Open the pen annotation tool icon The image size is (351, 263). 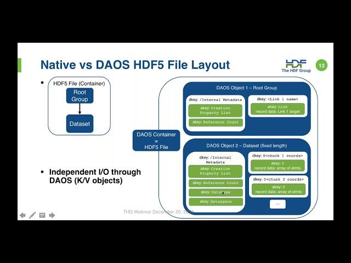tap(32, 215)
